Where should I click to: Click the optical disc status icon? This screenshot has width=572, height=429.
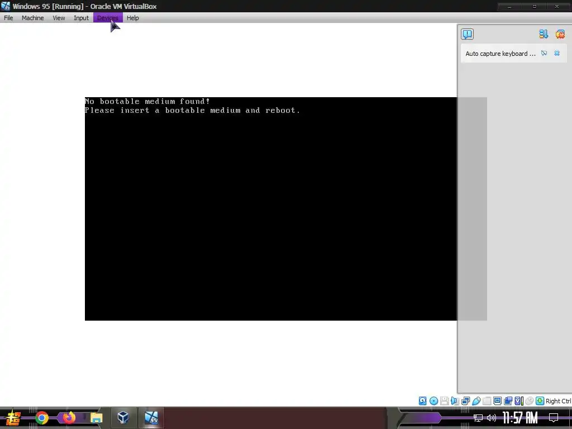(x=433, y=401)
